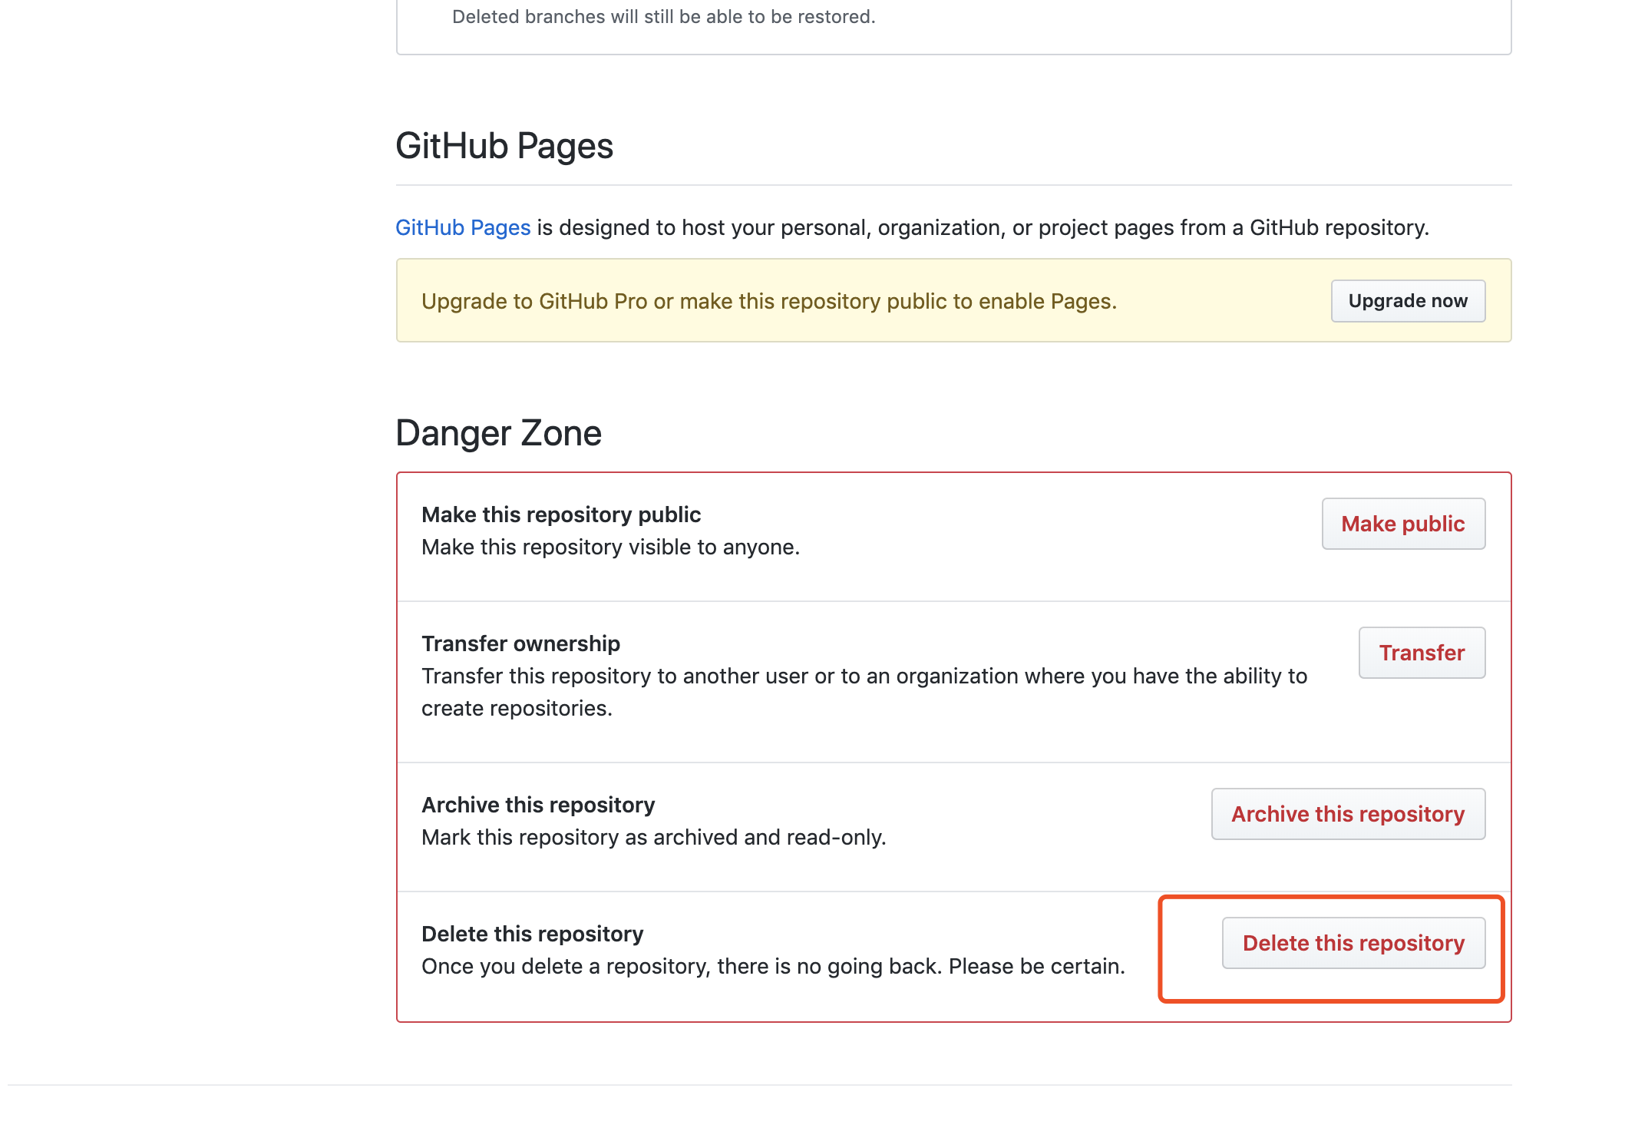The width and height of the screenshot is (1635, 1138).
Task: Click the Deleted branches restore note text
Action: click(663, 17)
